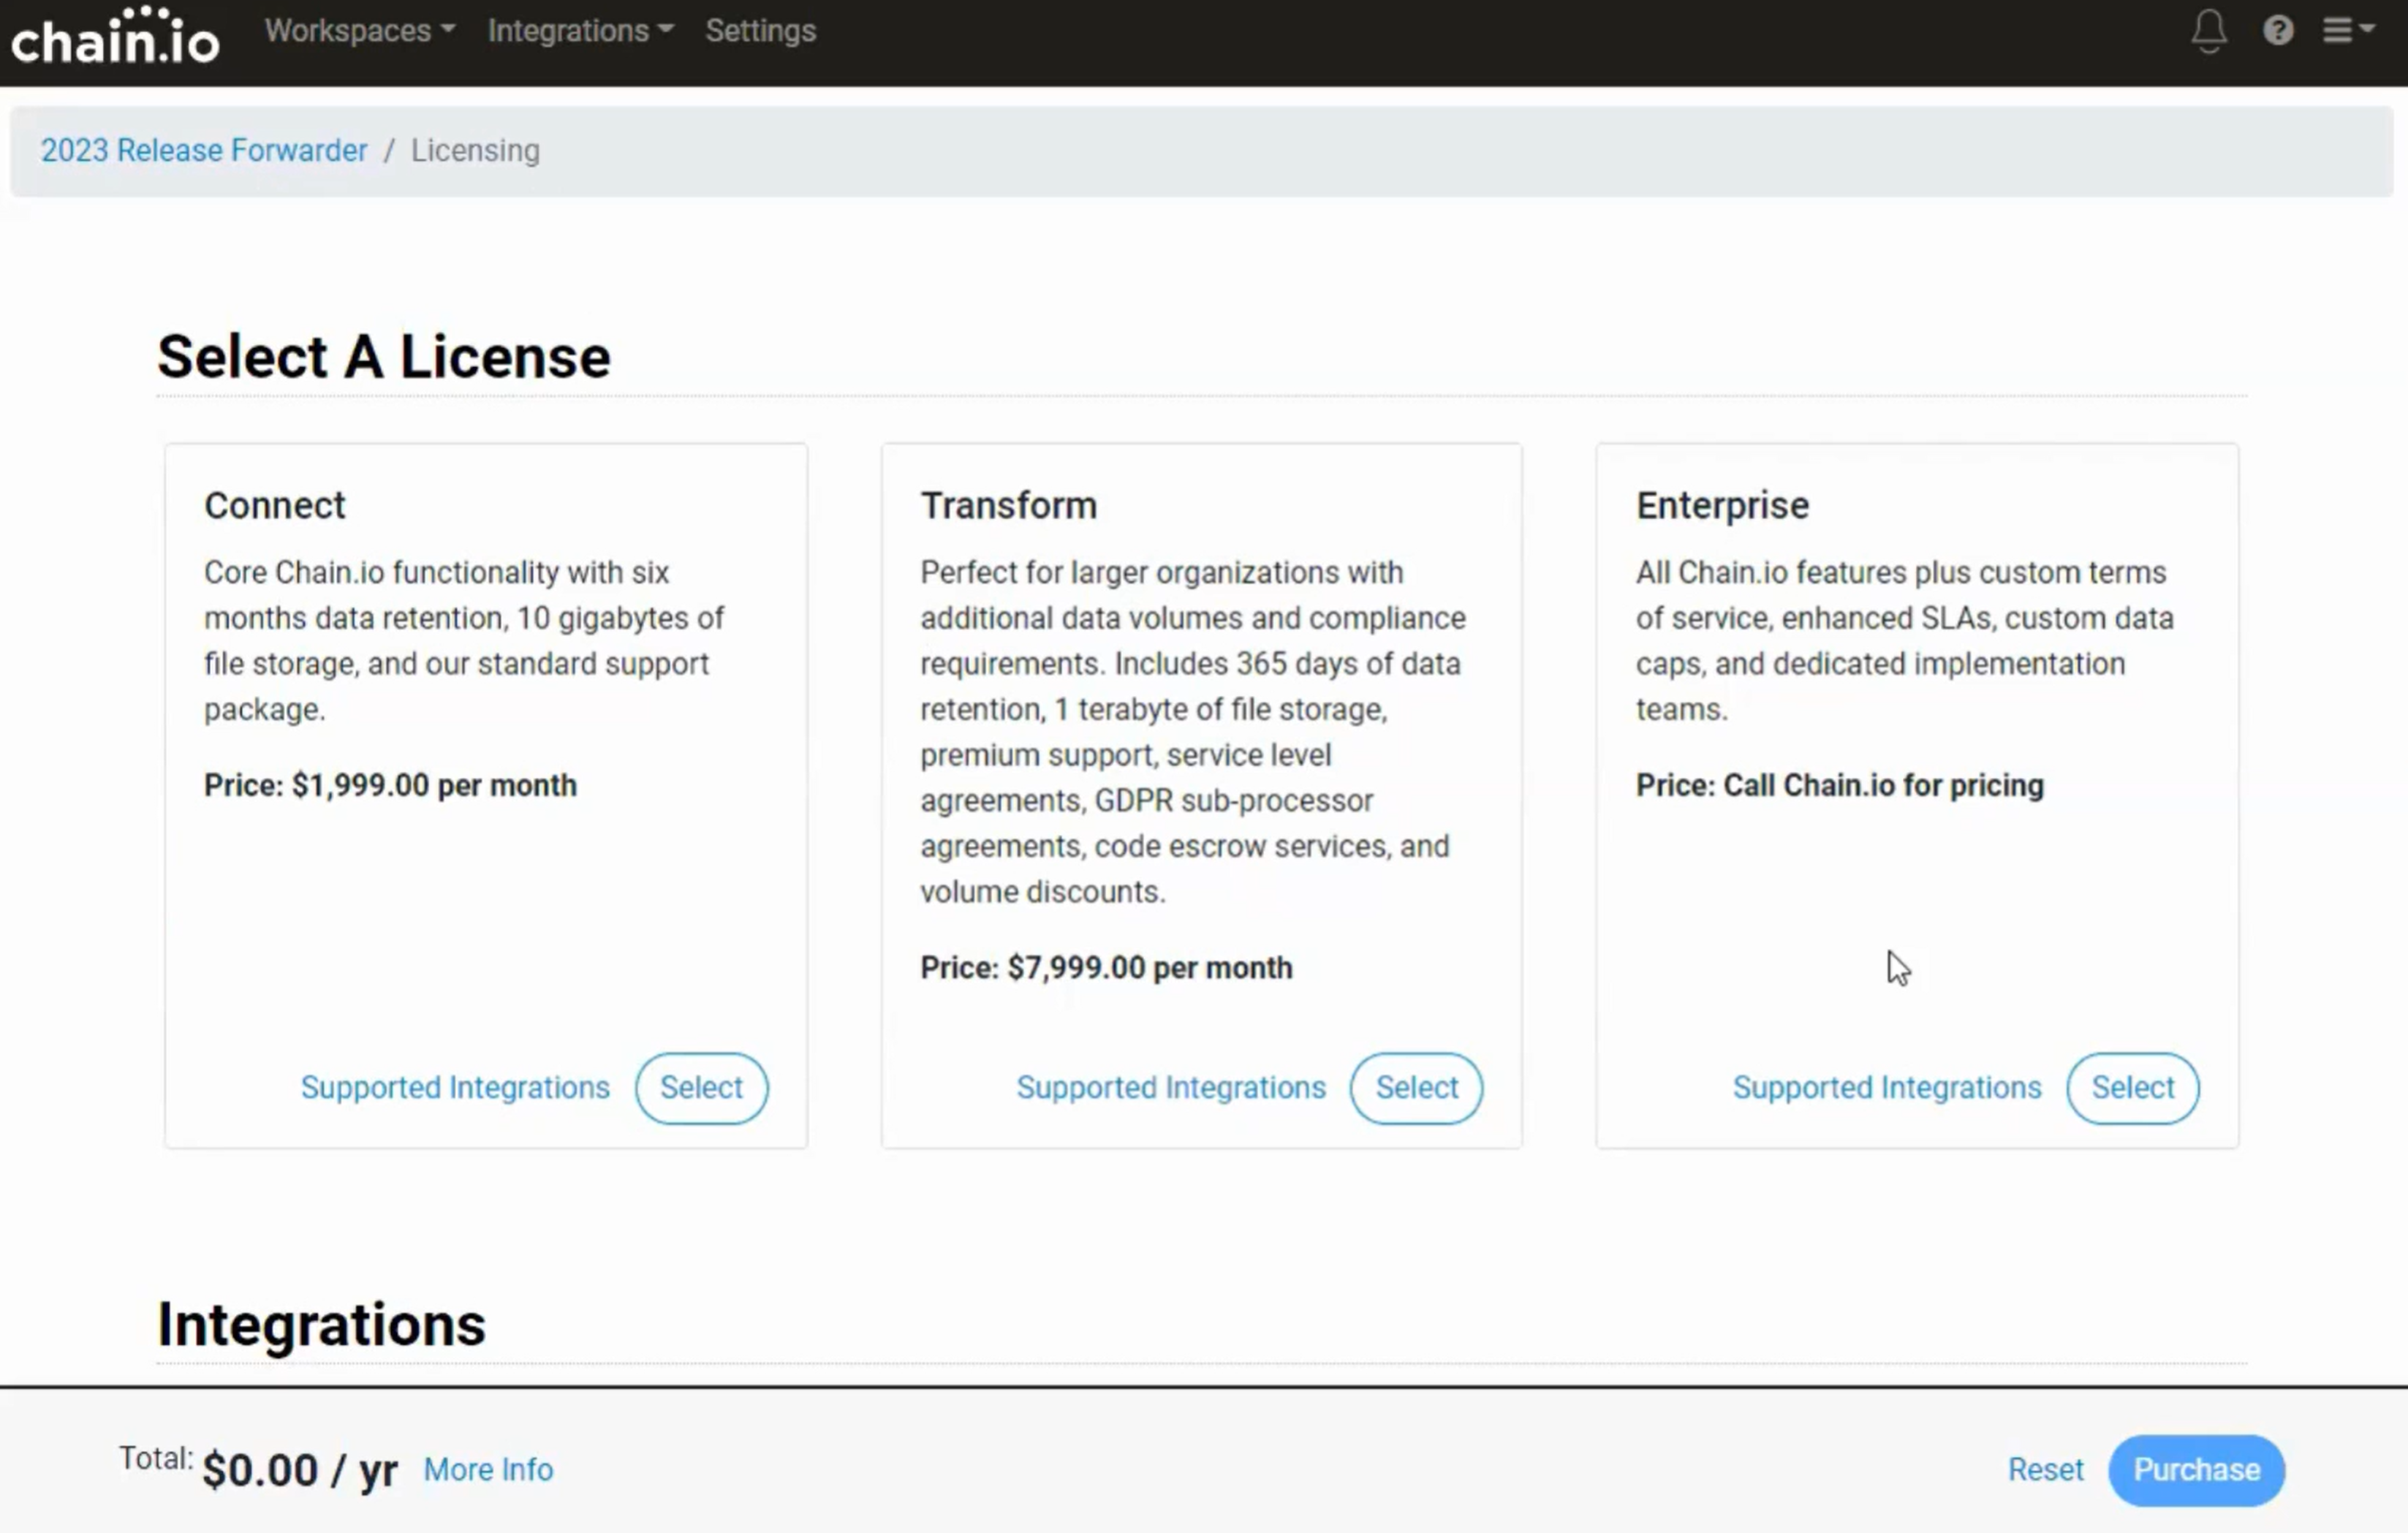Expand the Workspaces dropdown
Image resolution: width=2408 pixels, height=1533 pixels.
[x=359, y=31]
